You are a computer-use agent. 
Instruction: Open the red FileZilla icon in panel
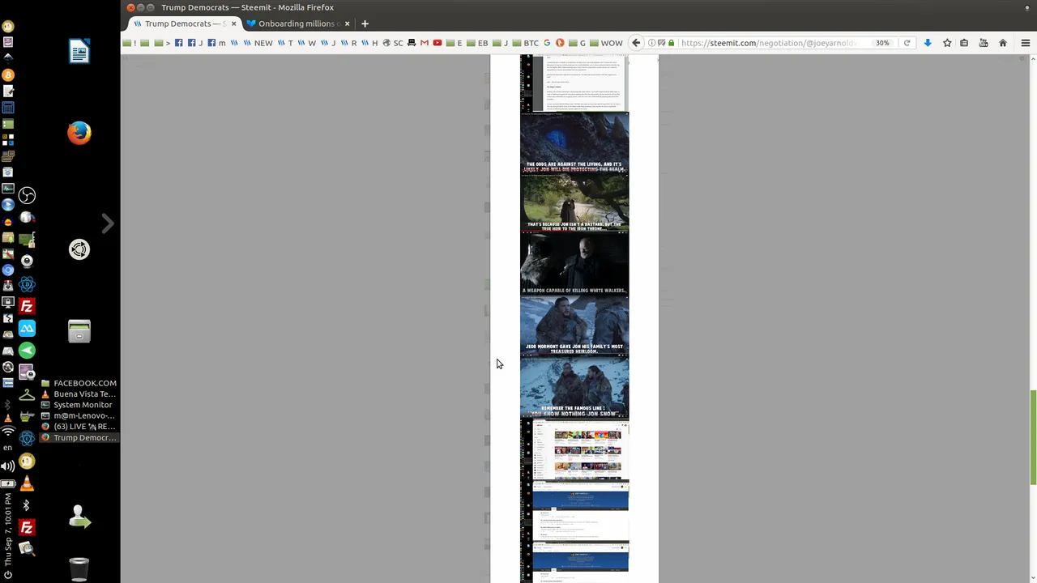pyautogui.click(x=27, y=306)
